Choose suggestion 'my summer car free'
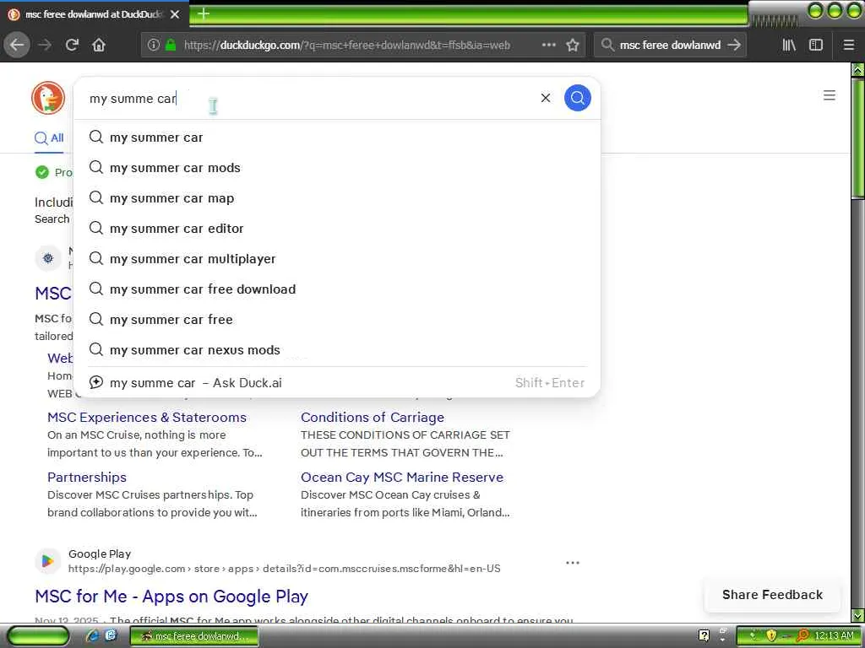 point(337,319)
